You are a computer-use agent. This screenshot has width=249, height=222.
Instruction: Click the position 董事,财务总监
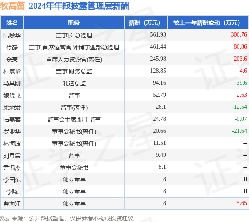(74, 71)
